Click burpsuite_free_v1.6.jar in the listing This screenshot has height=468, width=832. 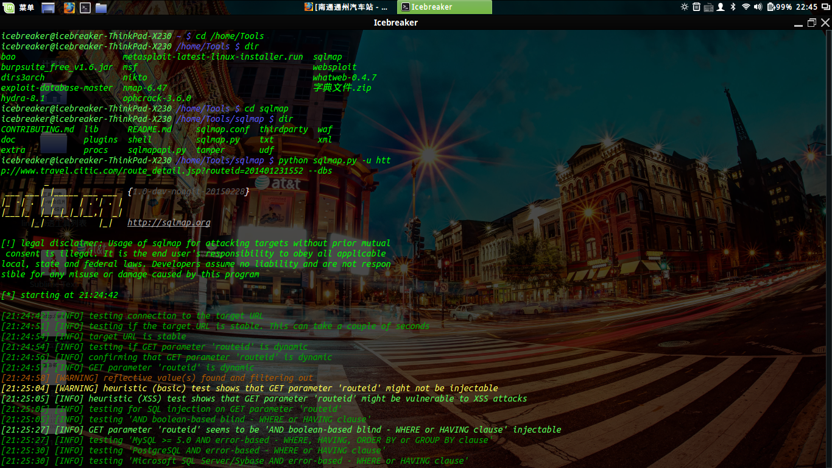(57, 67)
